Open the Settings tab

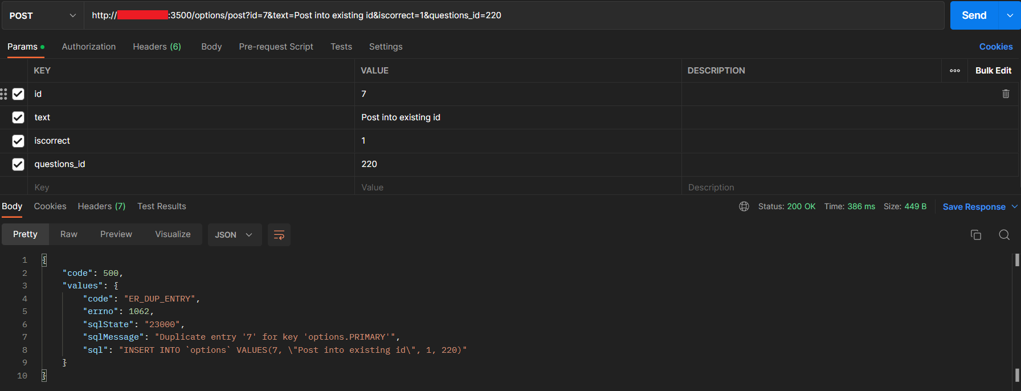(x=386, y=47)
